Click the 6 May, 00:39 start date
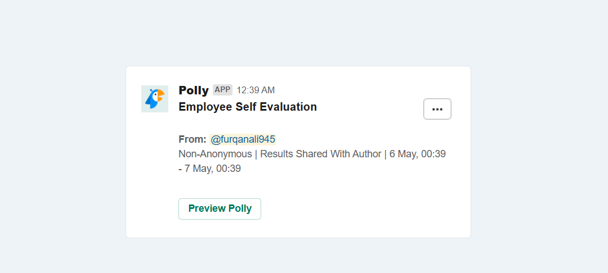Image resolution: width=608 pixels, height=273 pixels. pos(418,154)
